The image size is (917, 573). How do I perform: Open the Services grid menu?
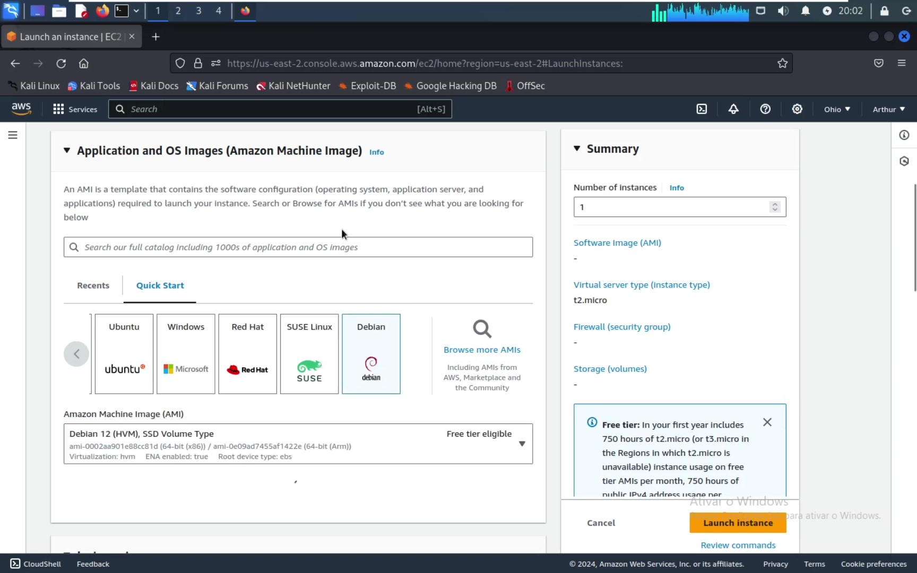pyautogui.click(x=75, y=109)
